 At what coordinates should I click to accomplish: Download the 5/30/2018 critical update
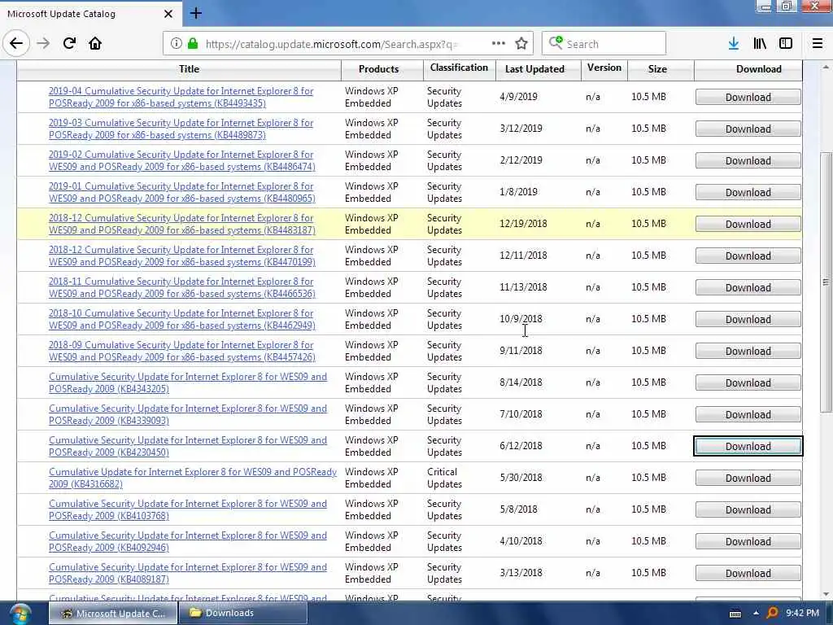pyautogui.click(x=748, y=479)
